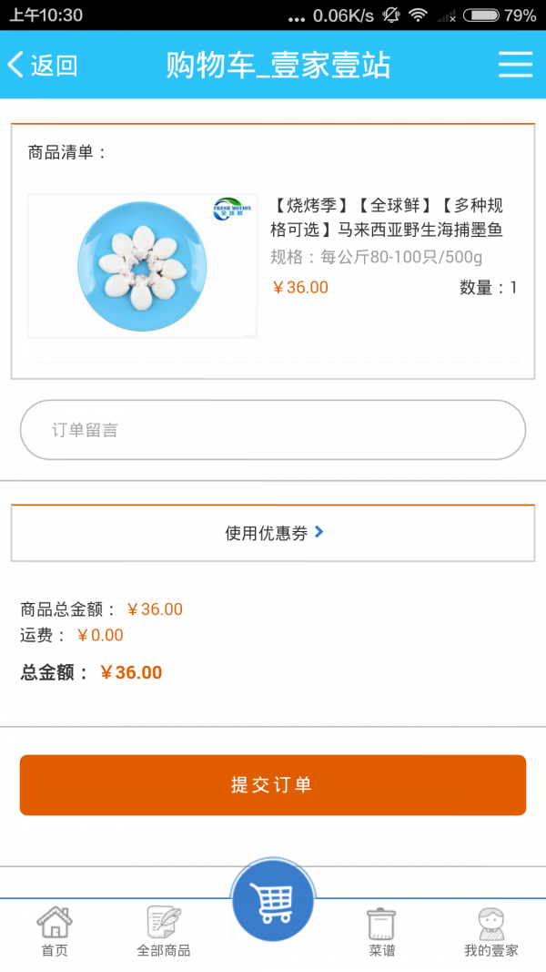
Task: Tap the product price ¥36.00
Action: click(300, 288)
